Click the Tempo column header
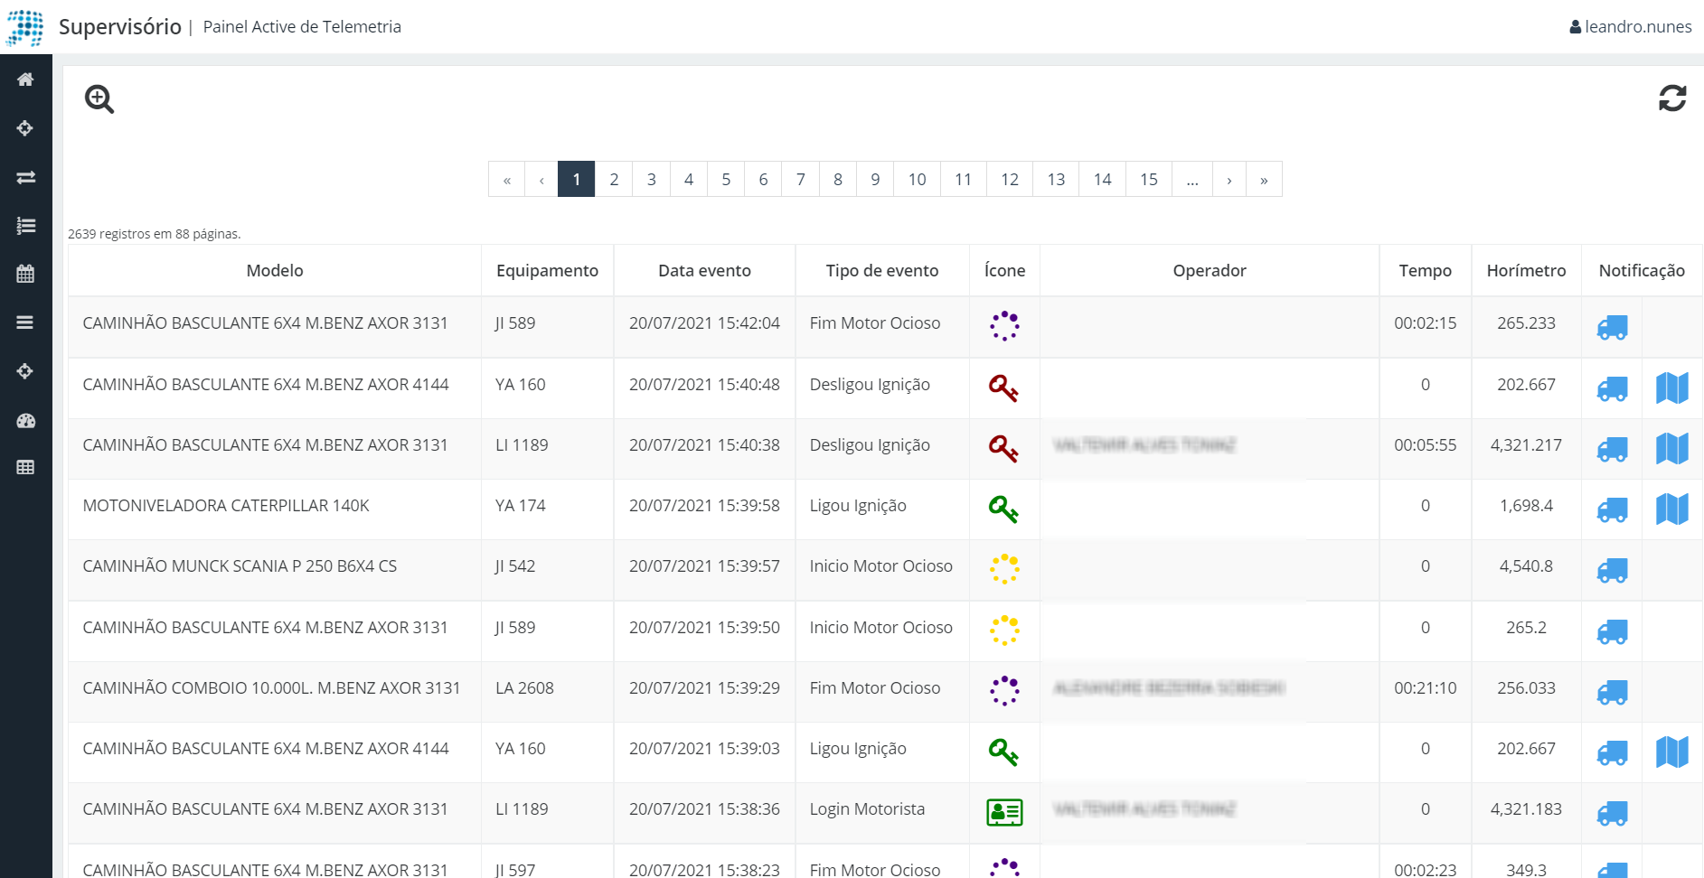This screenshot has width=1704, height=878. [1426, 271]
